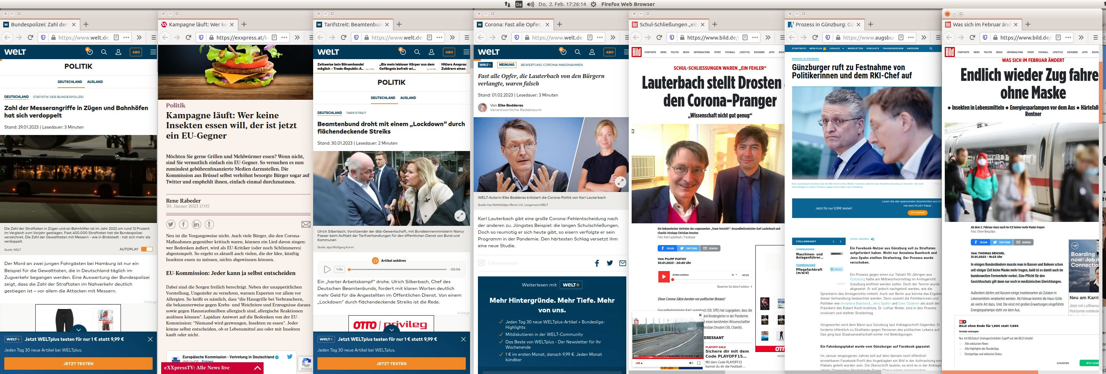Open toolbar overflow chevron in Corona WELT window
This screenshot has height=374, width=1106.
tap(613, 37)
